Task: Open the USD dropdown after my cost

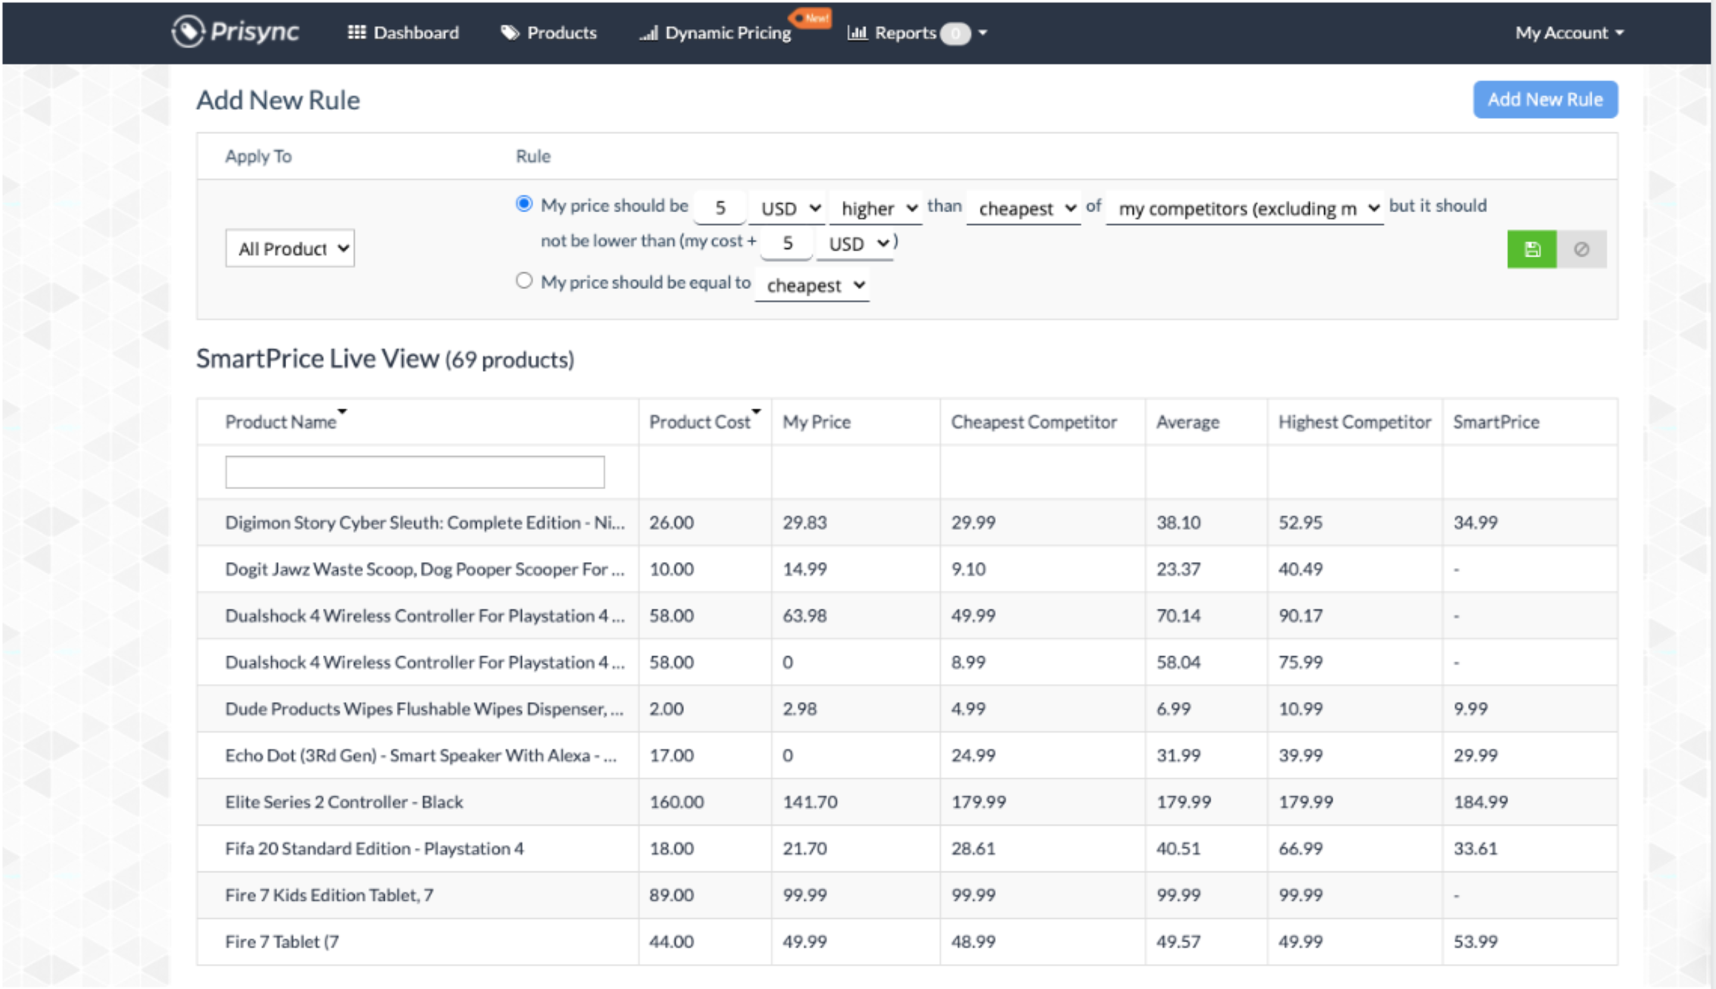Action: click(x=855, y=243)
